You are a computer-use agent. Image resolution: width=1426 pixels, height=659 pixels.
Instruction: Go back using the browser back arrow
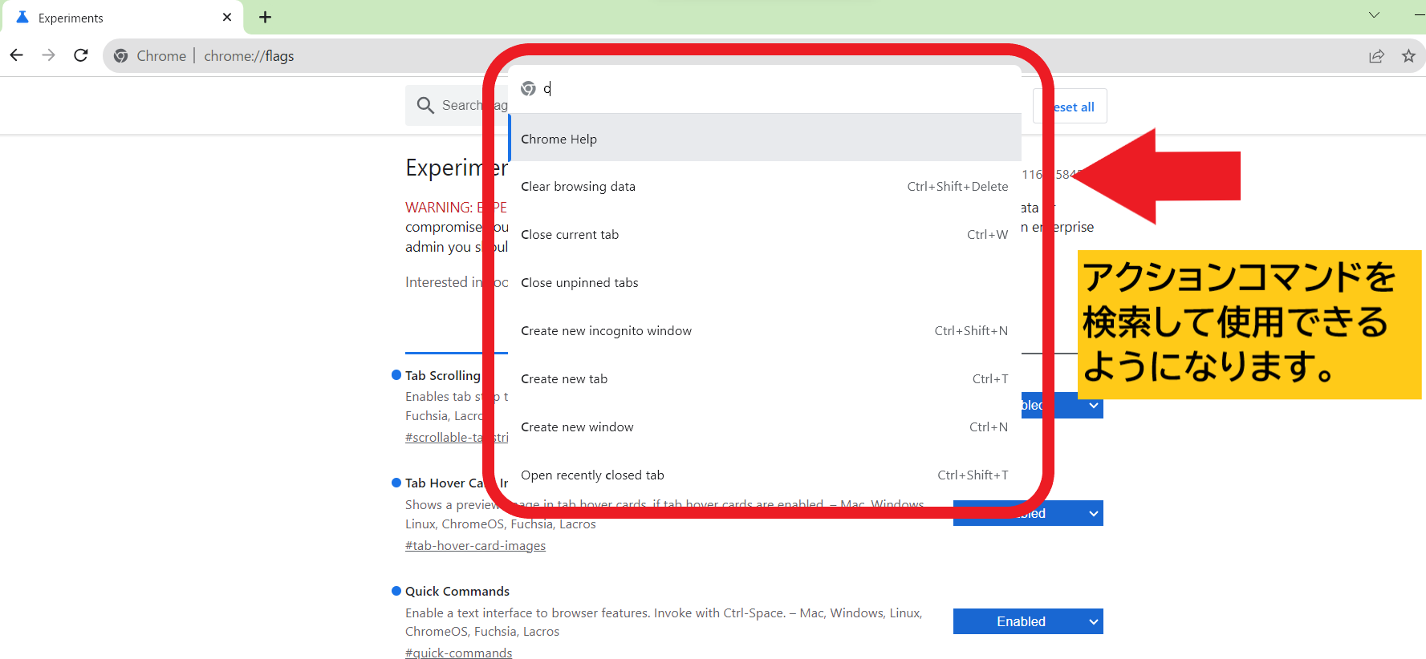point(16,55)
